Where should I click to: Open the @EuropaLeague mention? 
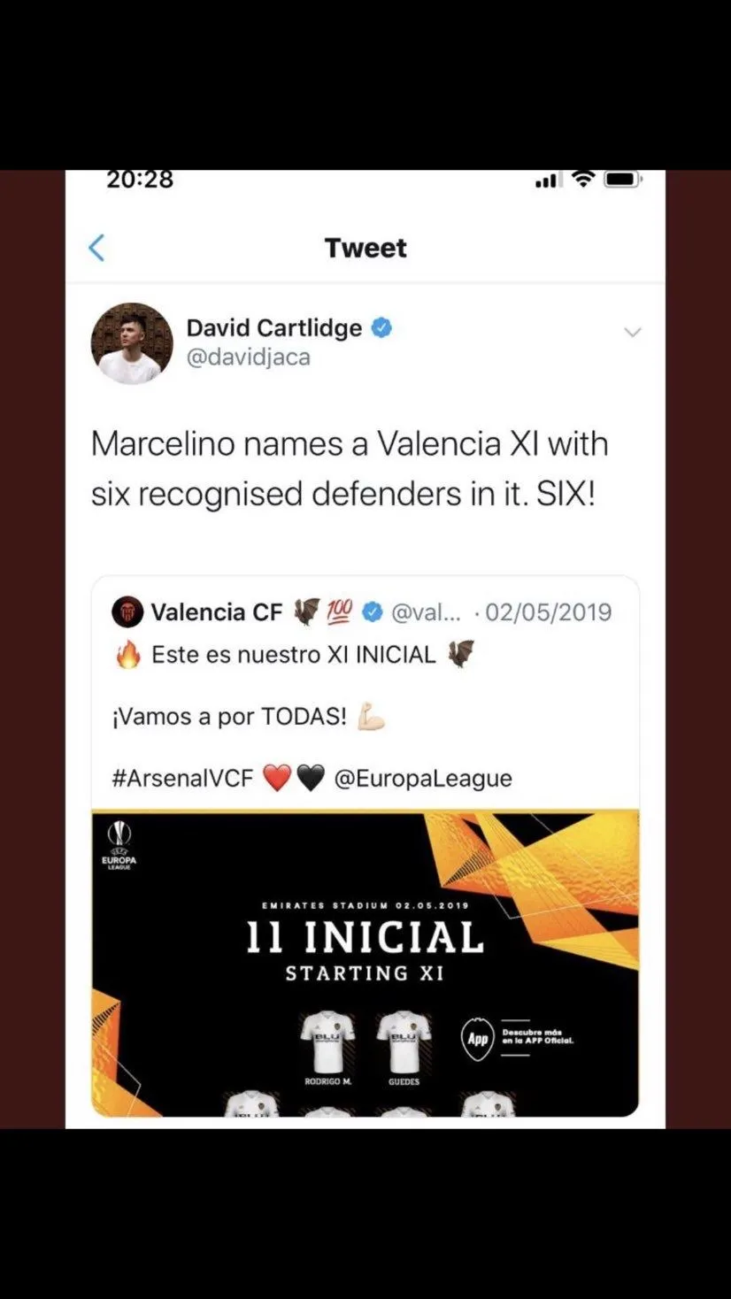click(422, 778)
